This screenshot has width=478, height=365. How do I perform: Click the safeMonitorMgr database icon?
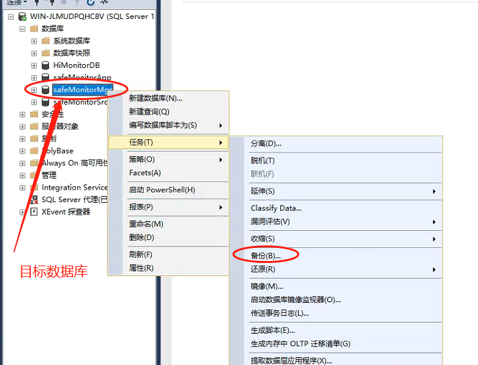click(45, 90)
